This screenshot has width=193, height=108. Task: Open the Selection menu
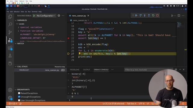pos(17,12)
